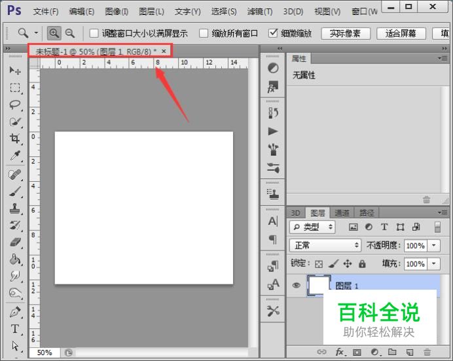Select the History Brush tool
This screenshot has height=361, width=453.
[15, 225]
